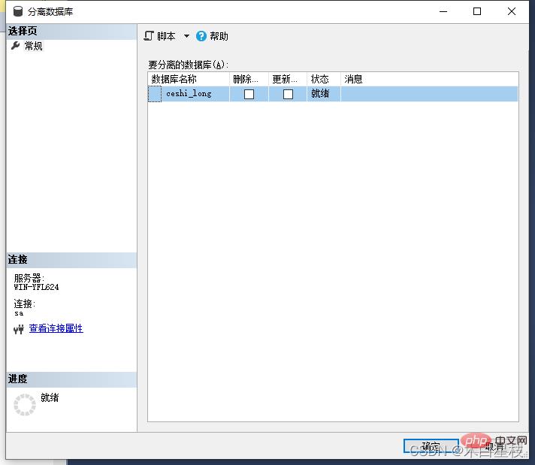This screenshot has width=535, height=465.
Task: Click the database icon in title bar
Action: pyautogui.click(x=18, y=11)
